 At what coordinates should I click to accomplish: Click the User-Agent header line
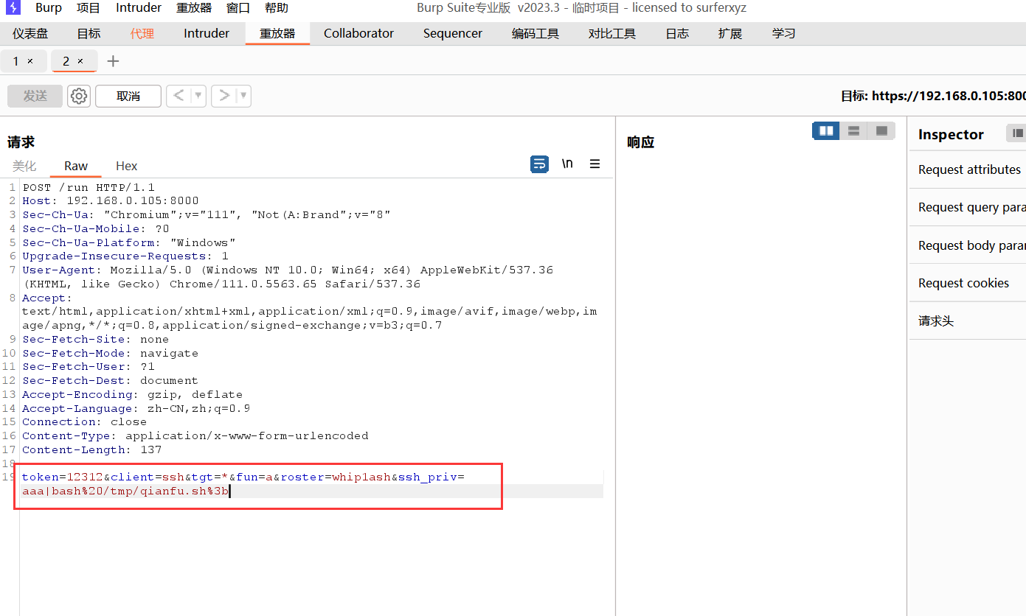(x=288, y=277)
